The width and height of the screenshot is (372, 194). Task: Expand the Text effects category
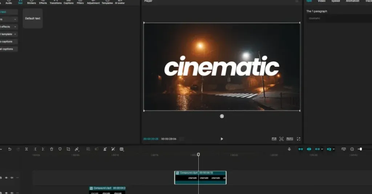(8, 27)
